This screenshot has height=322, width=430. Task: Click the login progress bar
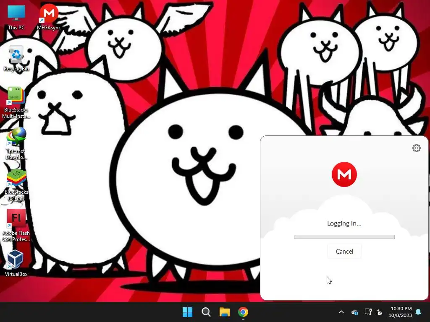click(x=344, y=237)
